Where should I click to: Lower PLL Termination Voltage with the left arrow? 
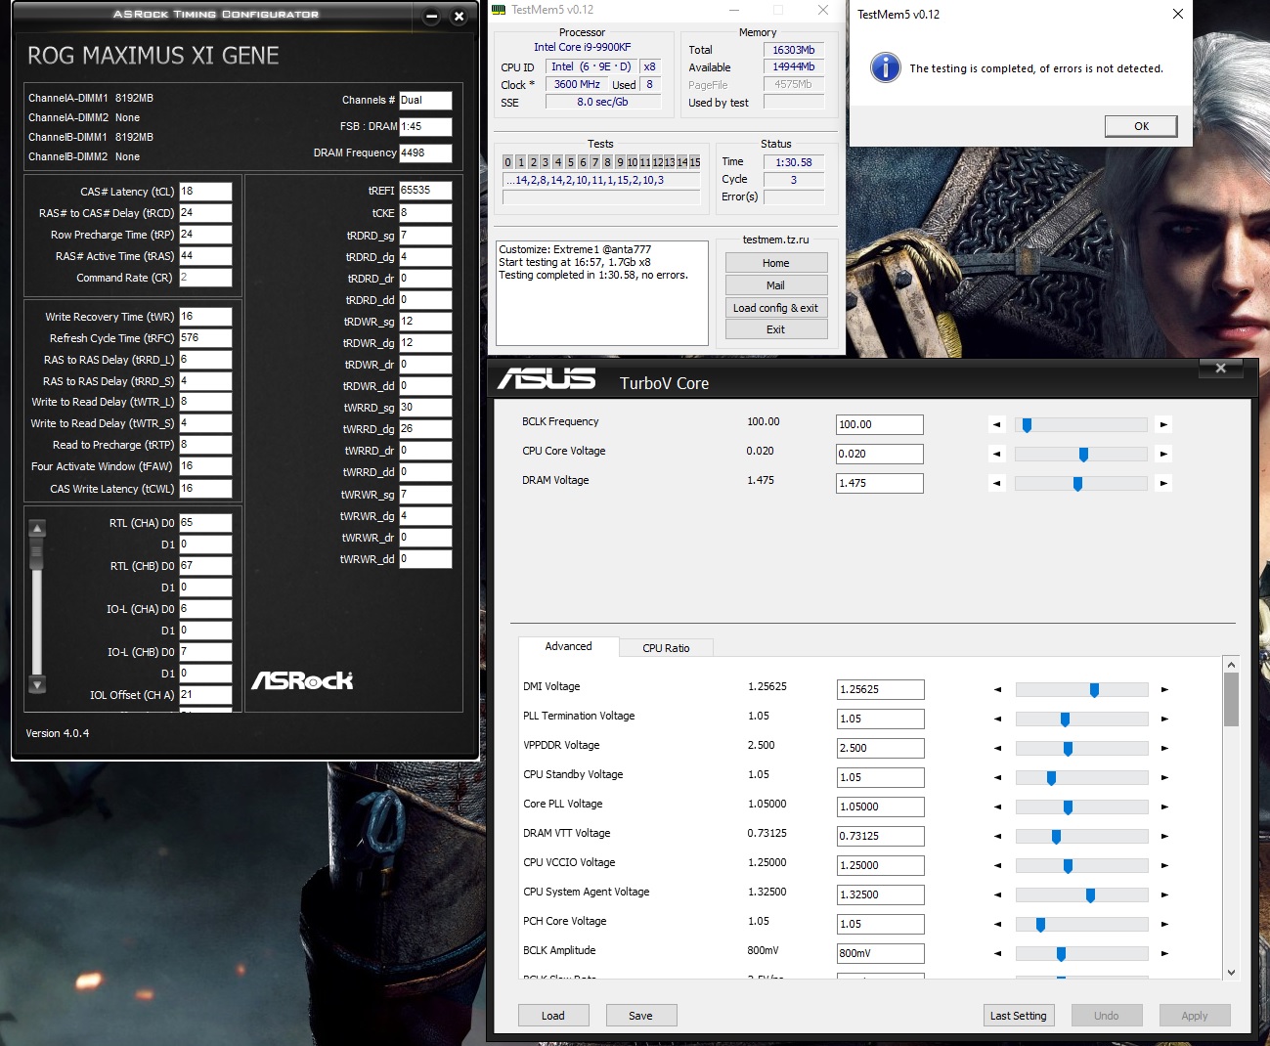997,719
